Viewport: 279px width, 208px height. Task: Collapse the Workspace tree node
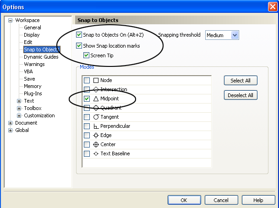click(x=11, y=20)
